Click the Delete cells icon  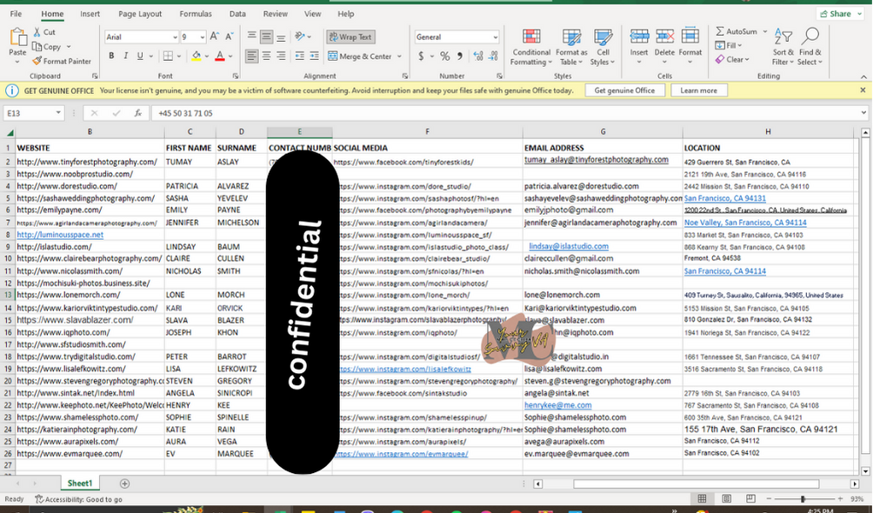click(x=665, y=37)
